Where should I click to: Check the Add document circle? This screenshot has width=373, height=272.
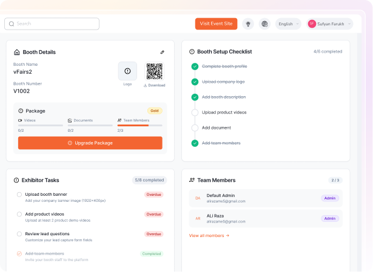195,128
